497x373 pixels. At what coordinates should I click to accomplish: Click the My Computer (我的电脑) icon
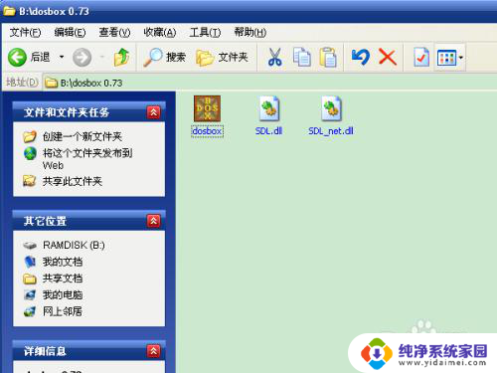(x=30, y=294)
